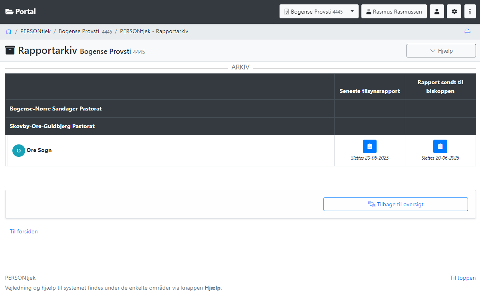
Task: Click the Ore Sogn avatar circle
Action: click(x=19, y=150)
